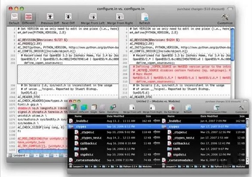Click Modules in left path bar
Image resolution: width=252 pixels, height=177 pixels.
(x=147, y=166)
